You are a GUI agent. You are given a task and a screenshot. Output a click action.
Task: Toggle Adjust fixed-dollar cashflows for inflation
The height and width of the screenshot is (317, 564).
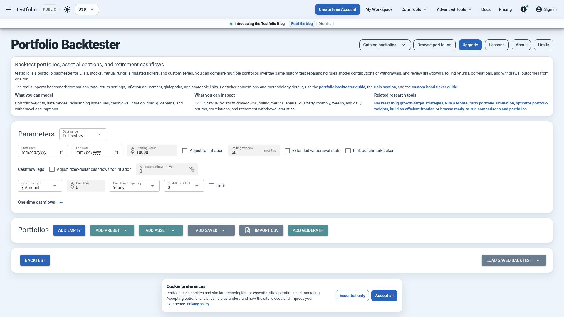click(52, 169)
